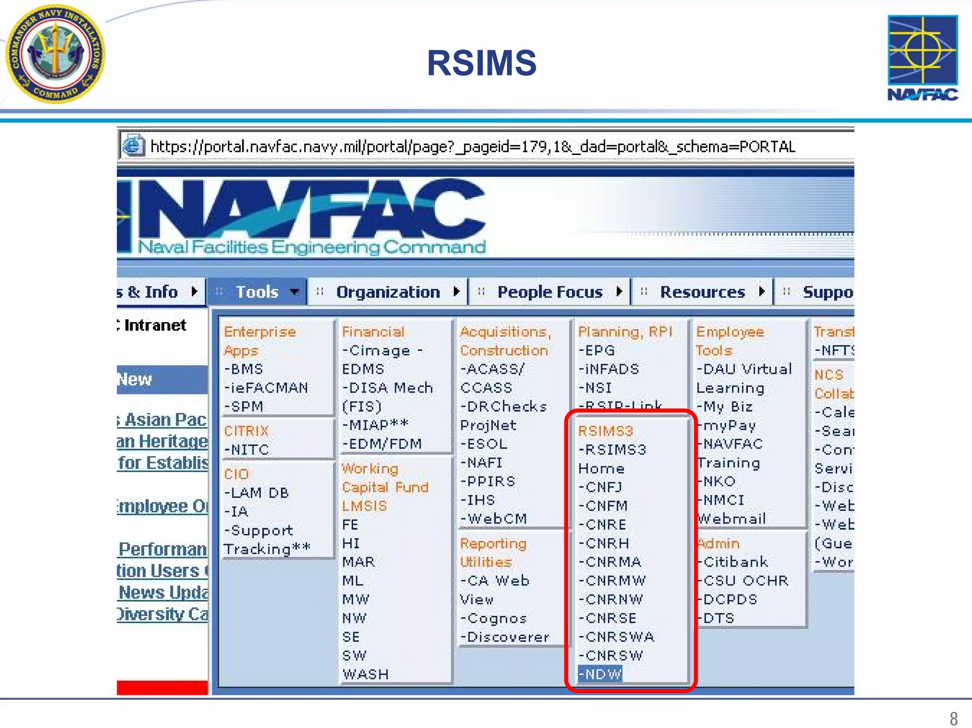Select -SPM entry
The image size is (972, 728).
[x=243, y=407]
